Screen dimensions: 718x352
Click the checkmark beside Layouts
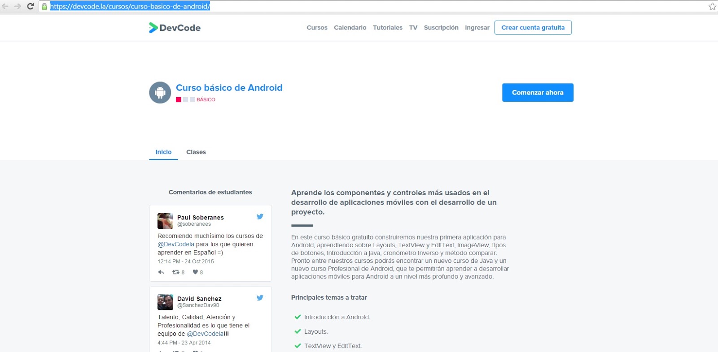click(x=298, y=331)
